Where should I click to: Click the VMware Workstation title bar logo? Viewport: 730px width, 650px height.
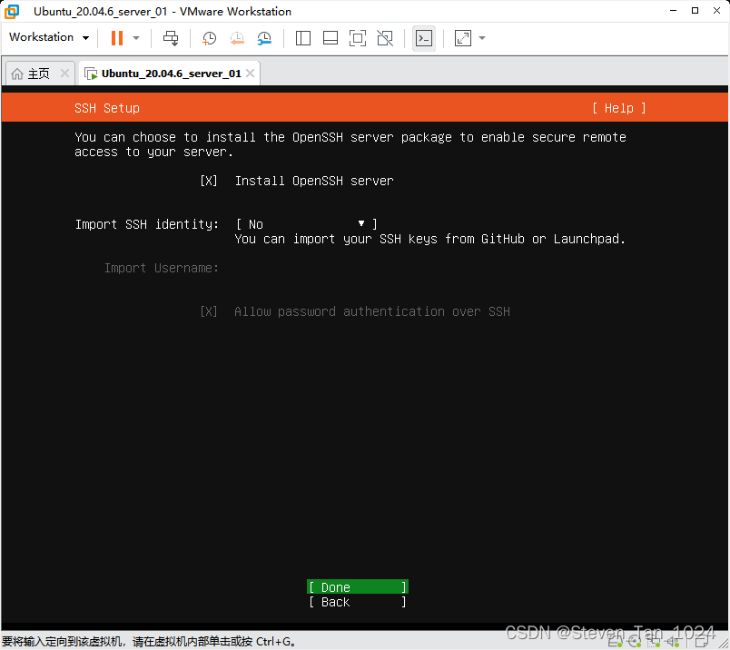tap(12, 11)
